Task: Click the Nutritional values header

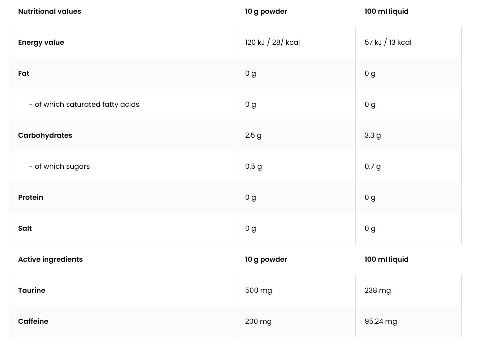Action: (49, 12)
